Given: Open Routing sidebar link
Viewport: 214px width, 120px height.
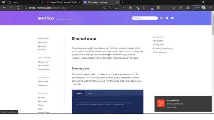Looking at the screenshot, I should pyautogui.click(x=41, y=98).
